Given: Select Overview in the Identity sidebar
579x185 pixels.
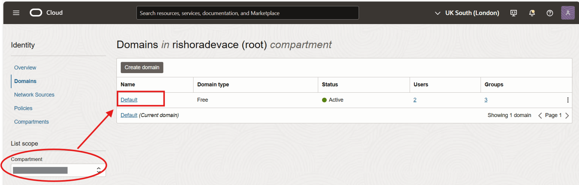Looking at the screenshot, I should (x=25, y=68).
